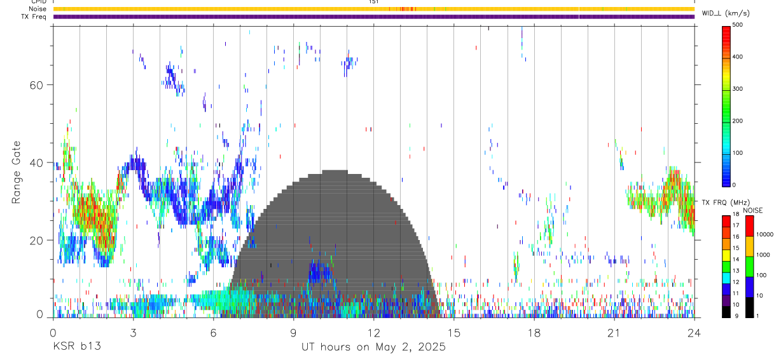Click the green 13–14 MHz swatch in TX FRQ legend
Screen dimensions: 781x360
[726, 266]
